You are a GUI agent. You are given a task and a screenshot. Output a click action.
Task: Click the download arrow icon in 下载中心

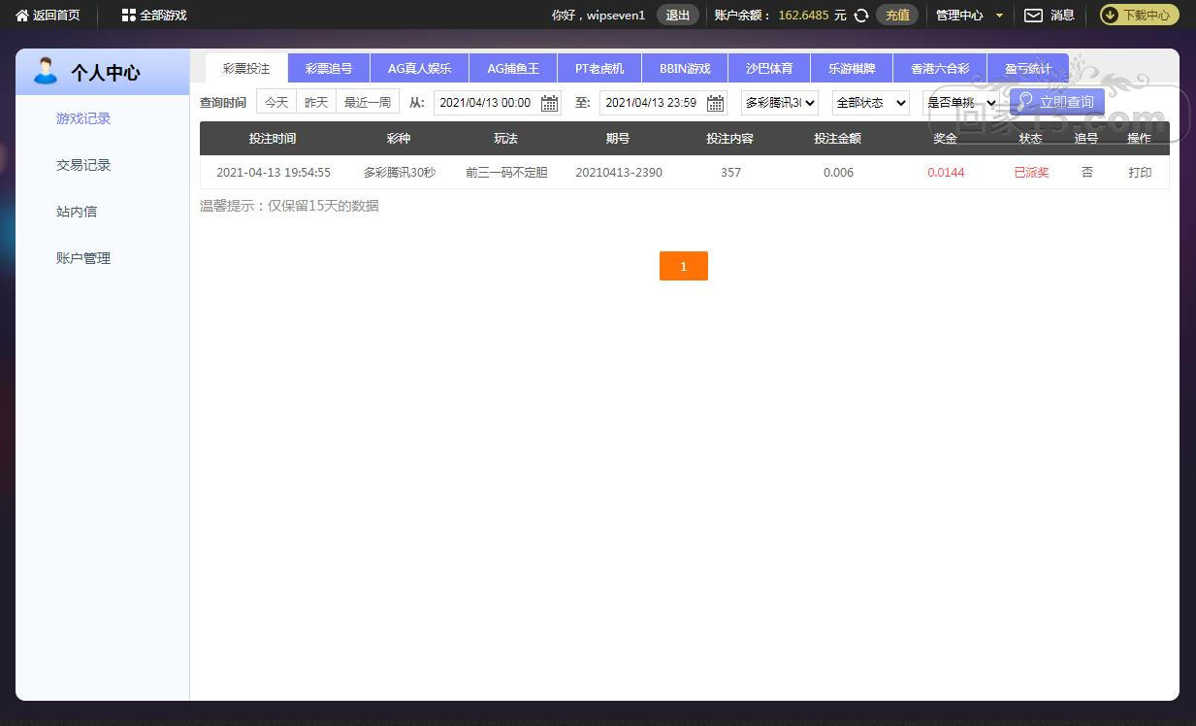[x=1111, y=16]
